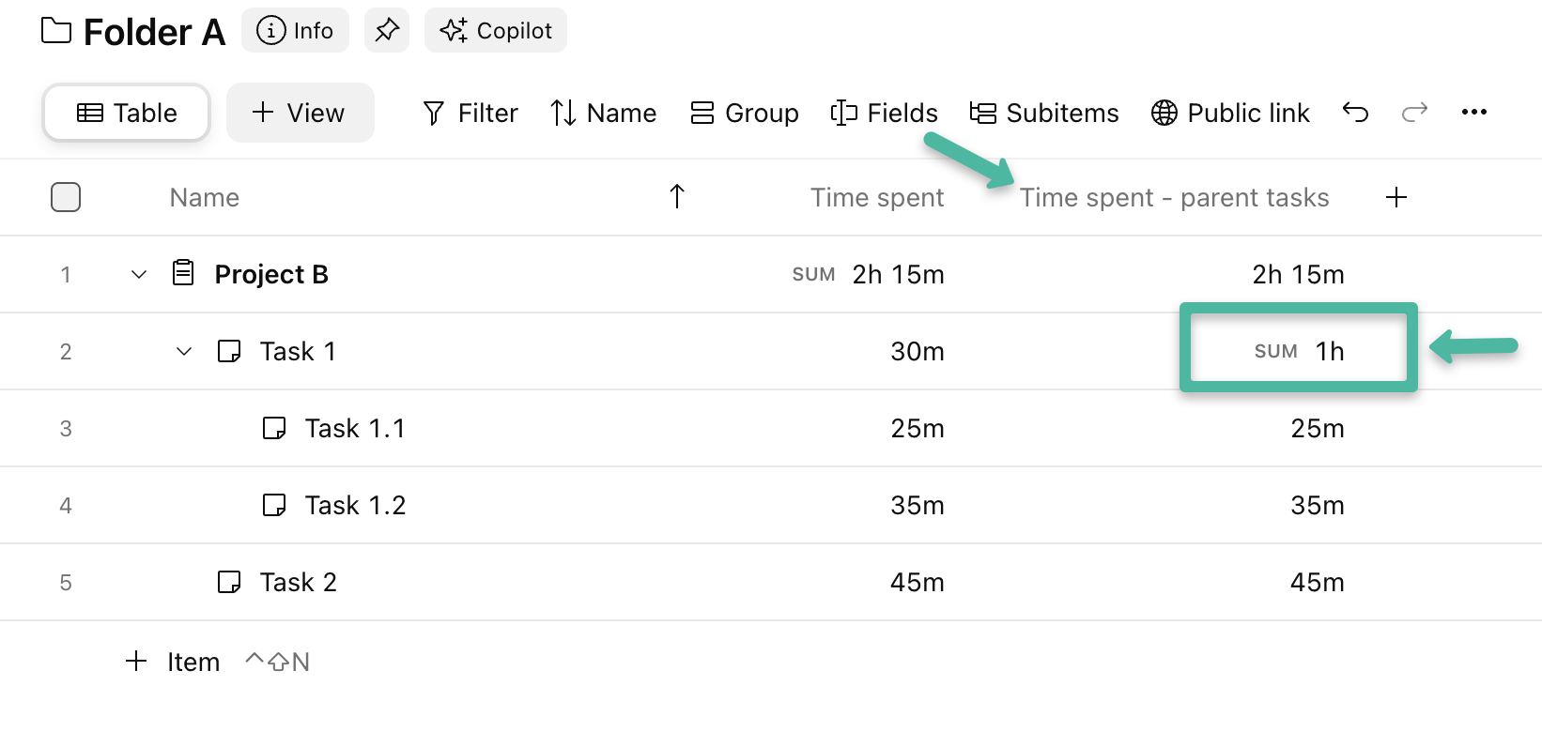Click the Copilot button

(496, 31)
